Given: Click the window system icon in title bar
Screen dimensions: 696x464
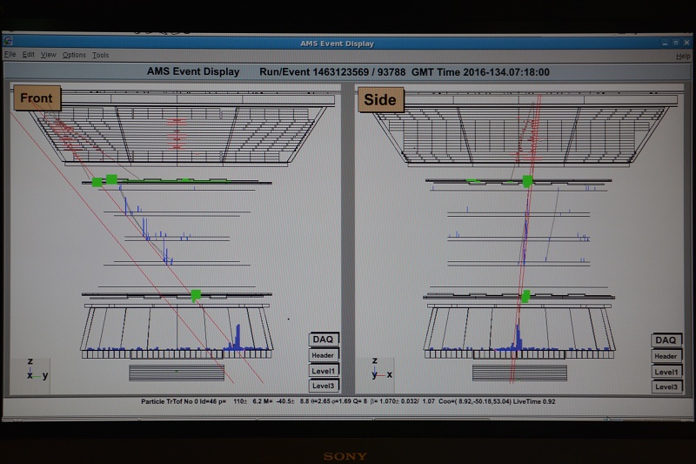Looking at the screenshot, I should pos(8,41).
